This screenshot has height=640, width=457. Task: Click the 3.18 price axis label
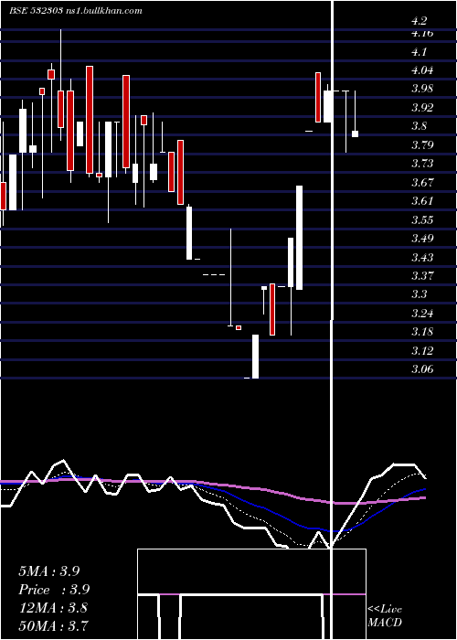pyautogui.click(x=422, y=331)
